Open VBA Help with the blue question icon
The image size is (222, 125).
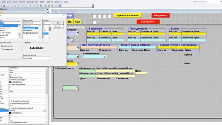tap(60, 6)
